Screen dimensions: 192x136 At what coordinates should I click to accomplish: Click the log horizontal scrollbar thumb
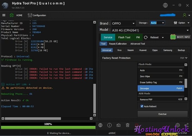click(33, 119)
